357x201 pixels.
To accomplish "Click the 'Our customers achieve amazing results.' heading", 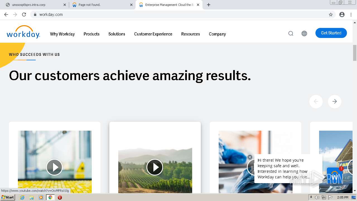I will (x=130, y=75).
